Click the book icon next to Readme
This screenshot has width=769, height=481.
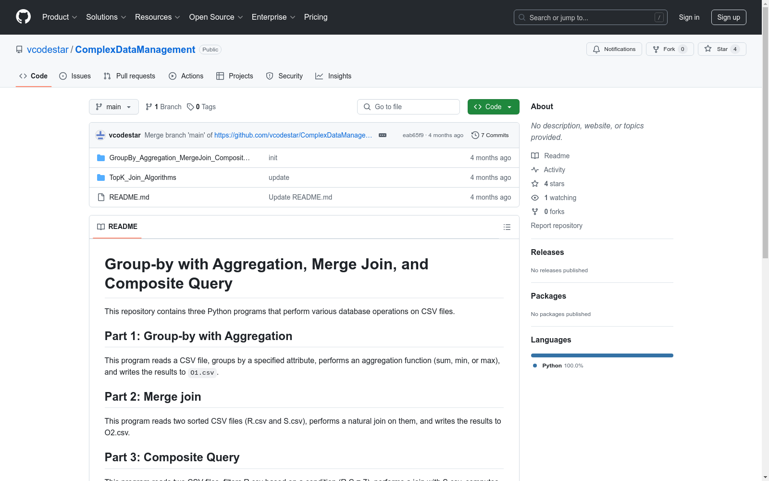point(535,156)
